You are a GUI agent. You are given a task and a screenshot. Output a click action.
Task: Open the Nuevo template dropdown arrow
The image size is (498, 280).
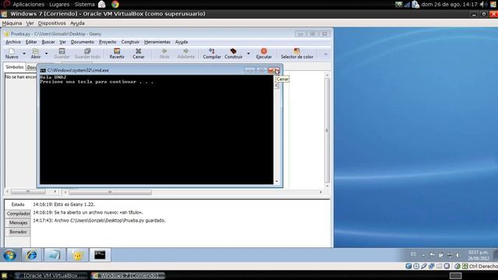pos(24,54)
